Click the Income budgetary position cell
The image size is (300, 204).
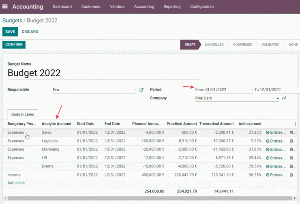click(14, 175)
